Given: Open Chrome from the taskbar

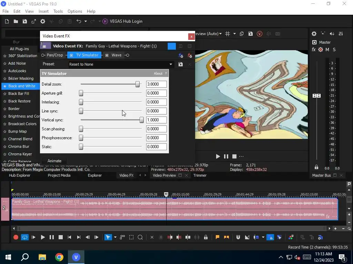Looking at the screenshot, I should 59,257.
